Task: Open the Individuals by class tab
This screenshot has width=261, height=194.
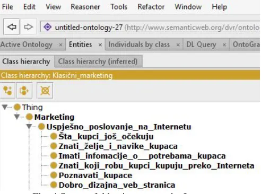Action: tap(139, 45)
